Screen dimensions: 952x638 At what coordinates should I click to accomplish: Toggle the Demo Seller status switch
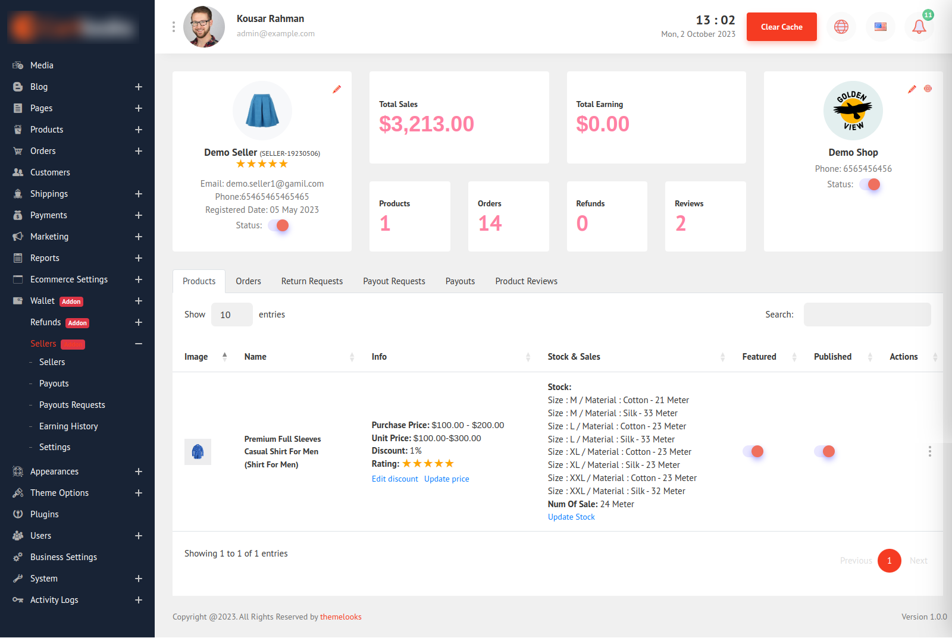click(x=278, y=225)
